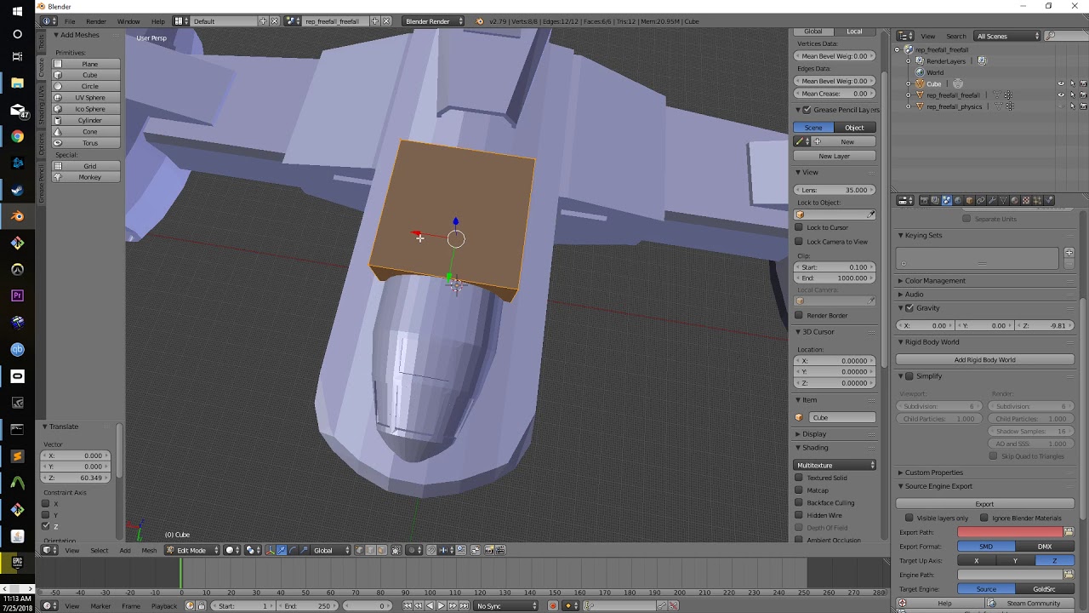Toggle Z constraint axis checkbox
This screenshot has width=1089, height=613.
pos(46,526)
